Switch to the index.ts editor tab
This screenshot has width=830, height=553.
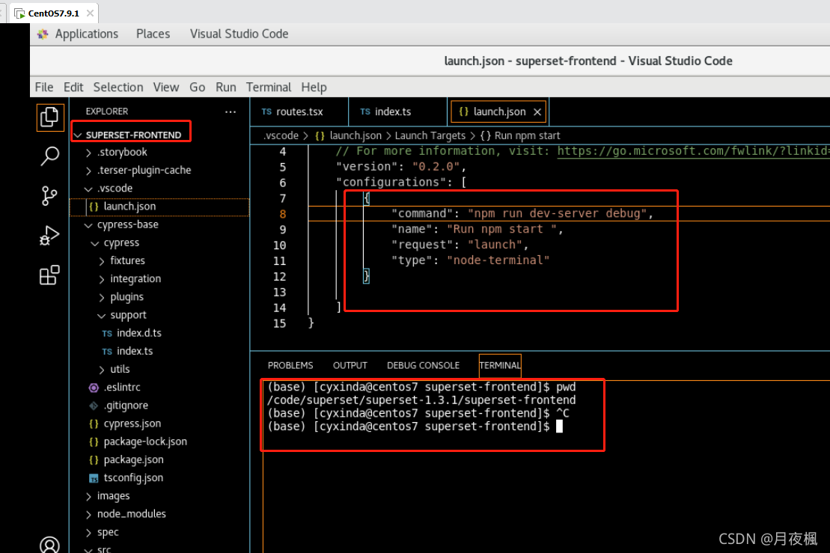click(x=398, y=111)
